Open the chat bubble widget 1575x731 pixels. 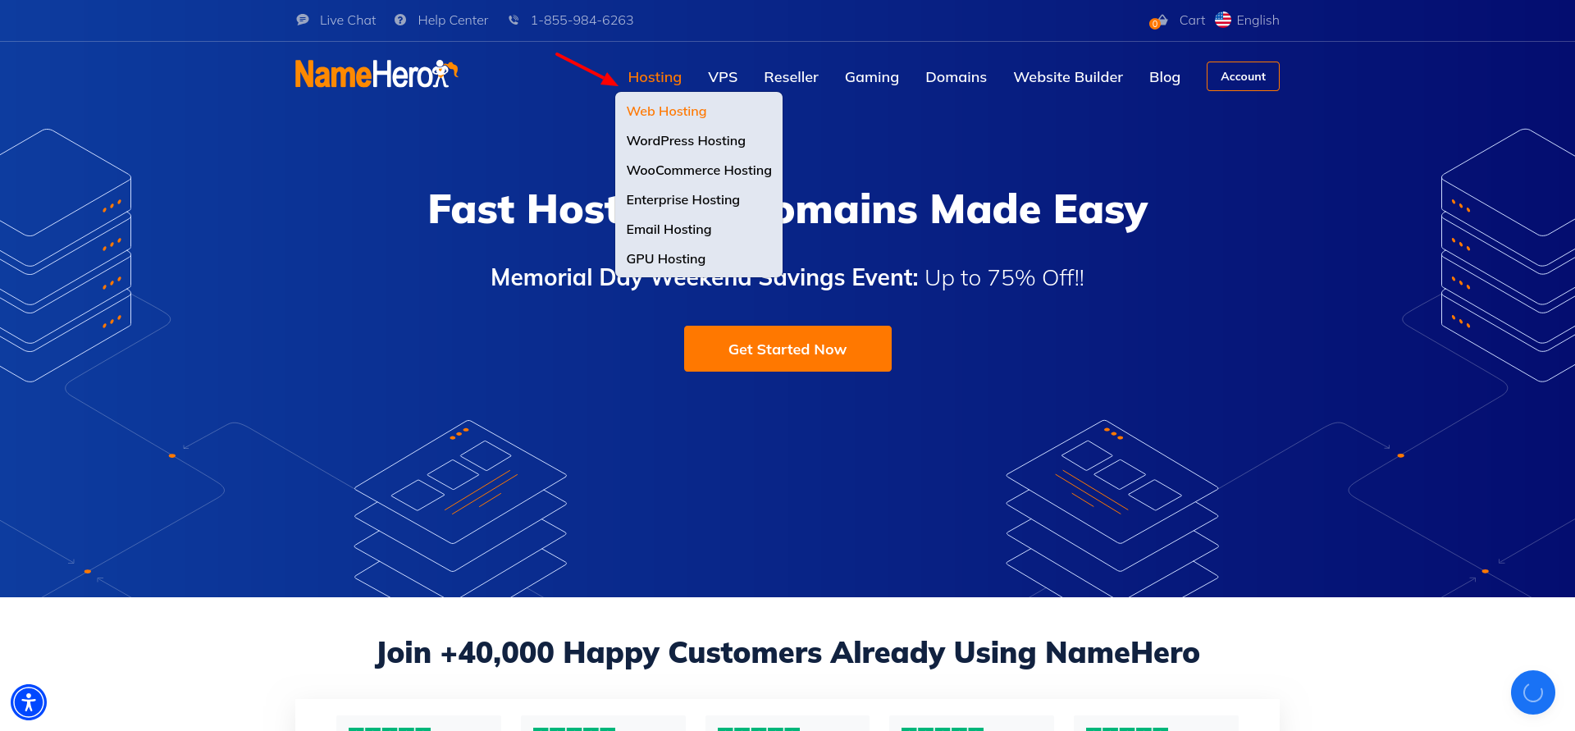(x=1533, y=692)
